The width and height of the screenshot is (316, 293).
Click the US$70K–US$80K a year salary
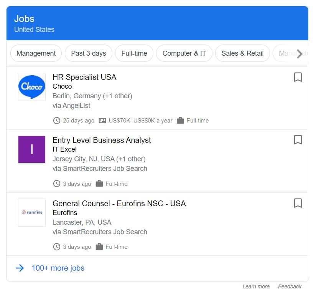pyautogui.click(x=140, y=121)
